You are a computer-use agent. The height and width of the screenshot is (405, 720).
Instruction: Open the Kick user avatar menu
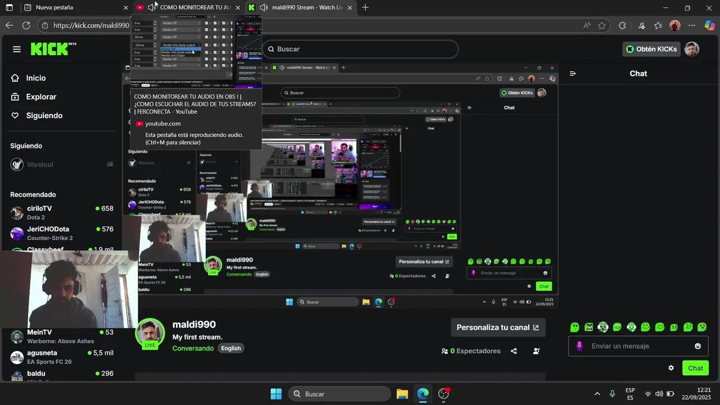coord(692,49)
